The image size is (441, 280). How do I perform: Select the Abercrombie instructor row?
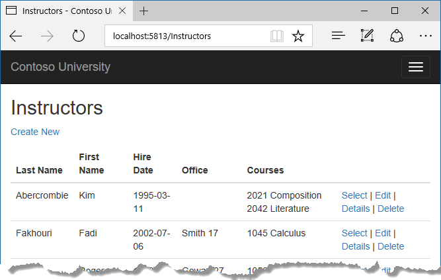[354, 195]
